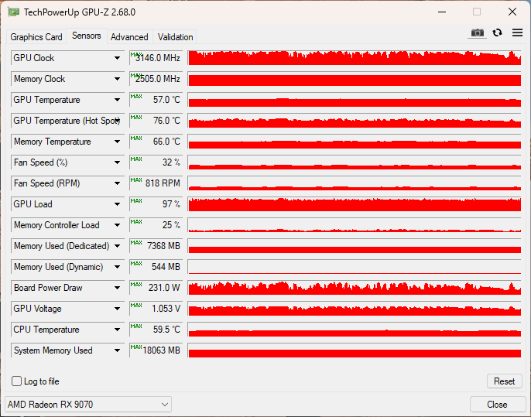Click the 7368 MB dedicated memory value
Viewport: 531px width, 417px height.
tap(156, 246)
